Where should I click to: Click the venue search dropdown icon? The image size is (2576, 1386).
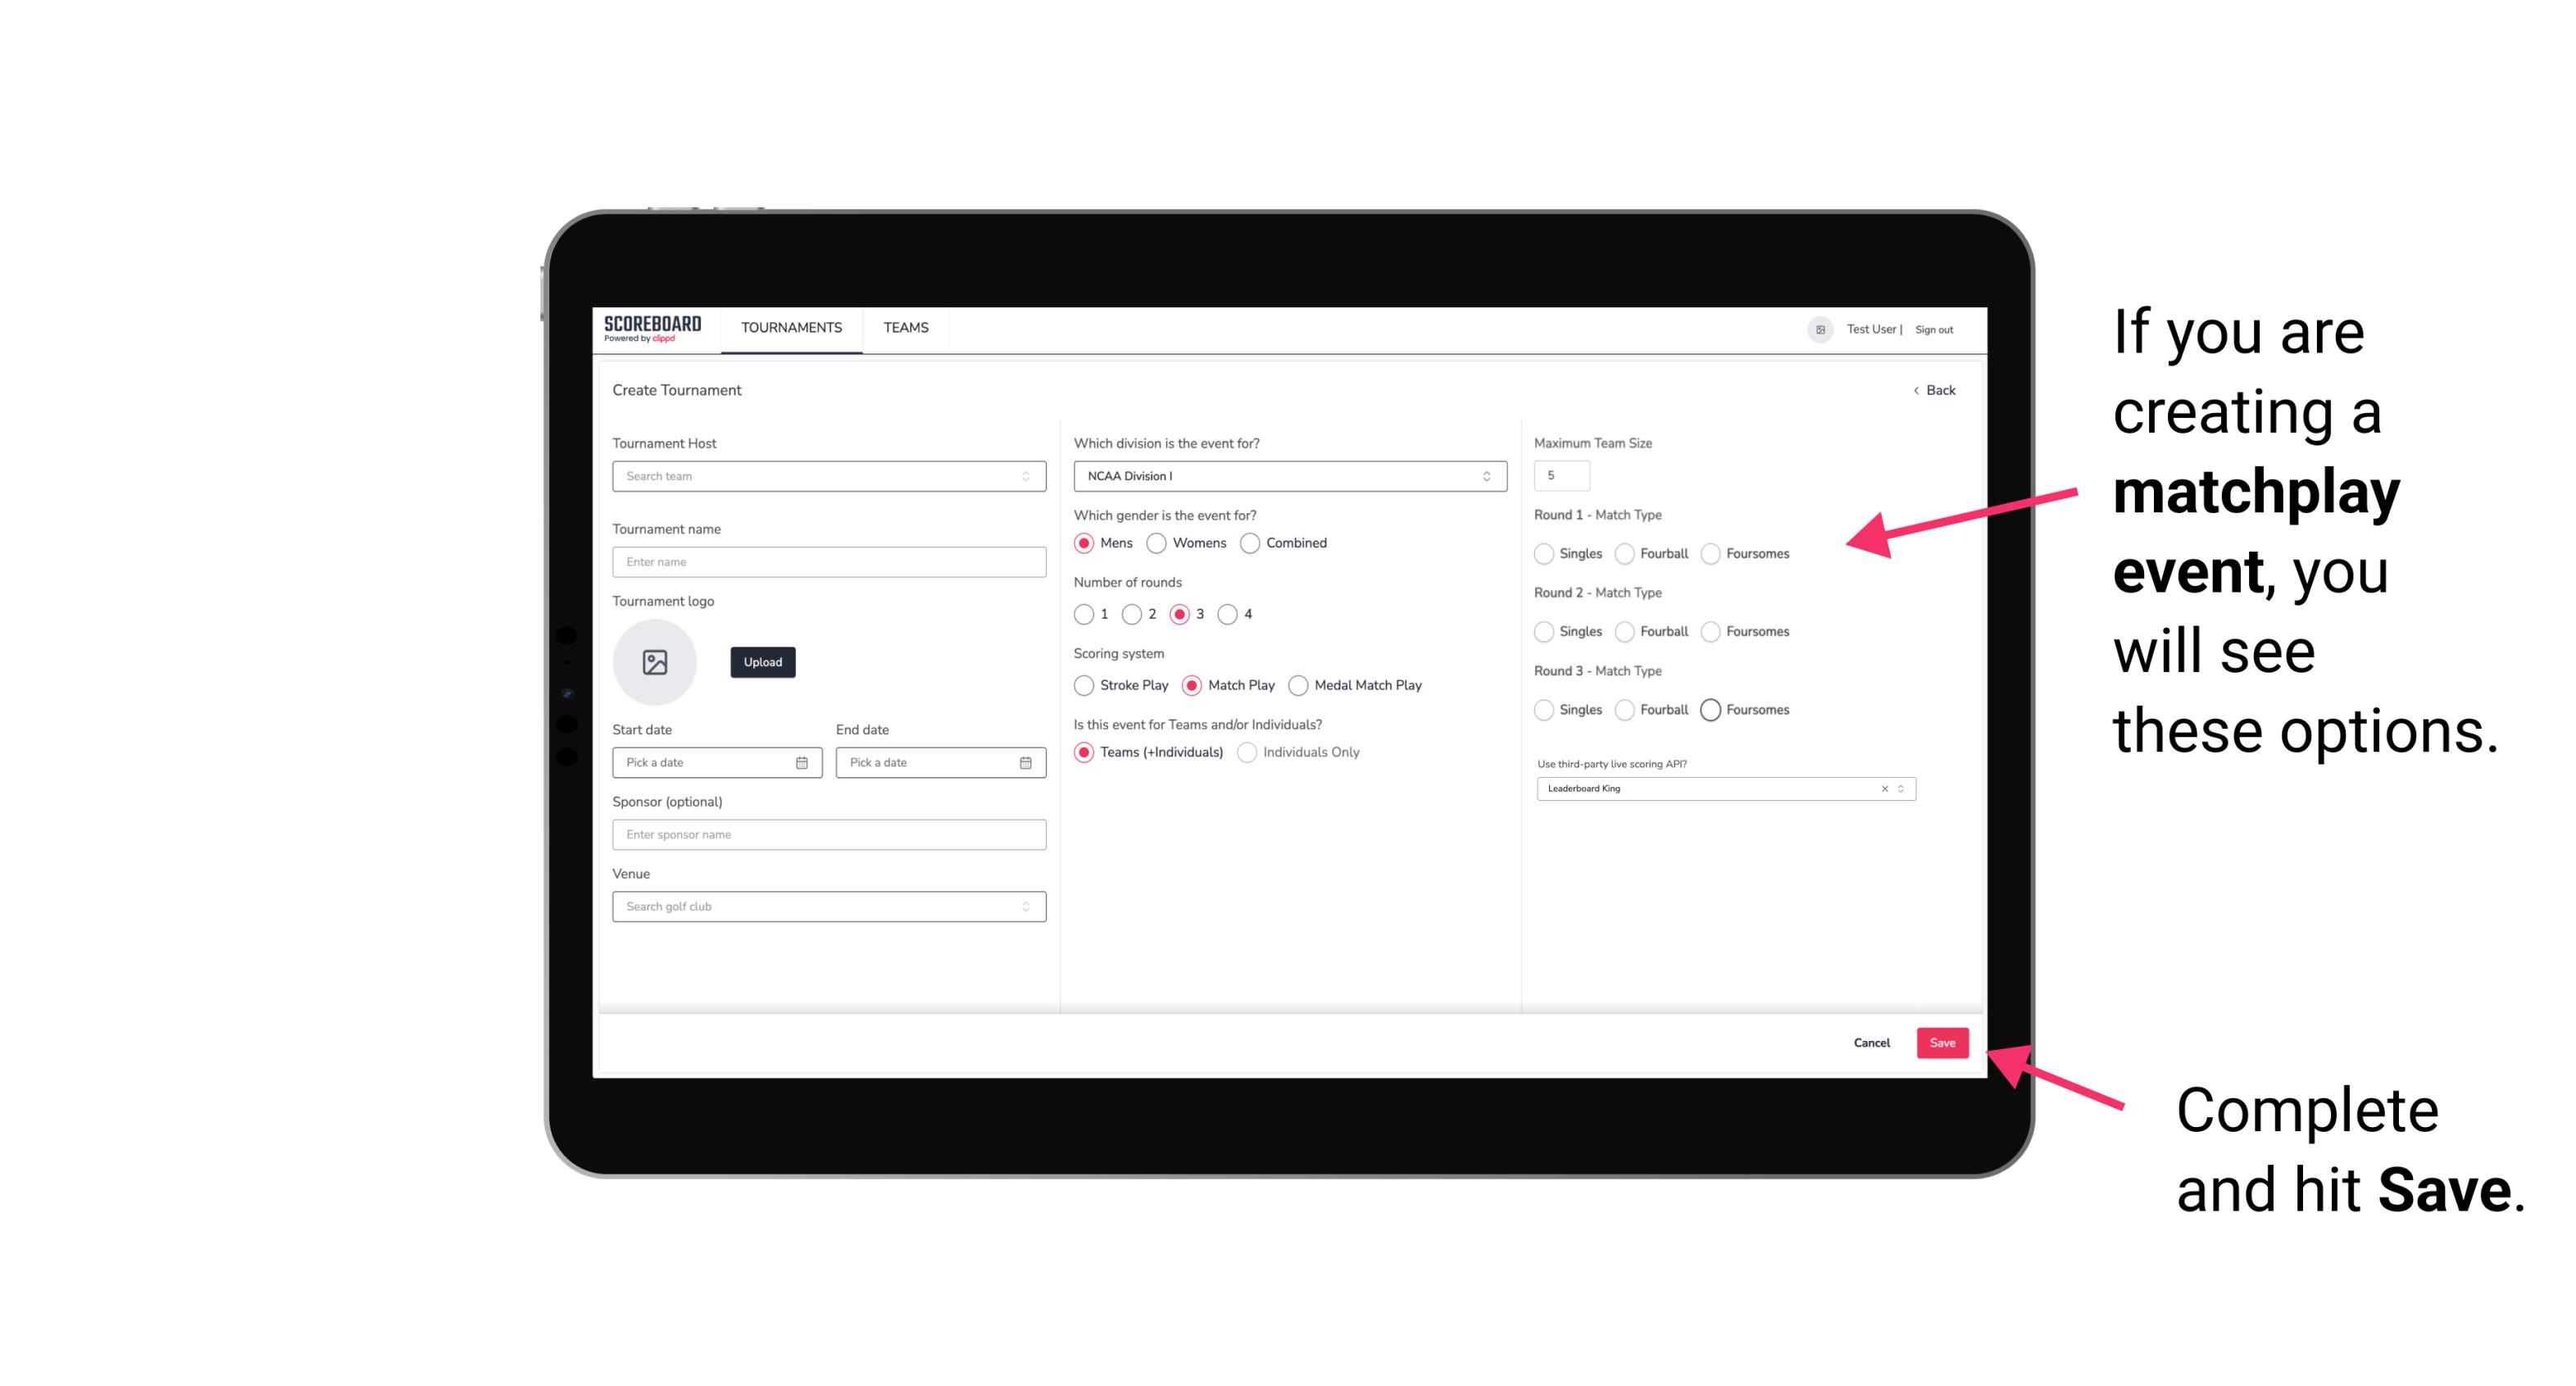1025,907
